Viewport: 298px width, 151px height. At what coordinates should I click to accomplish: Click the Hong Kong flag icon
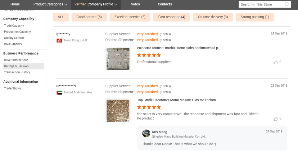pos(59,40)
